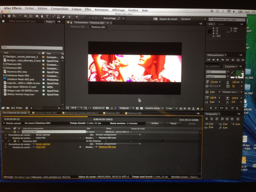Open the Calque menu
This screenshot has width=256, height=192.
tap(76, 9)
